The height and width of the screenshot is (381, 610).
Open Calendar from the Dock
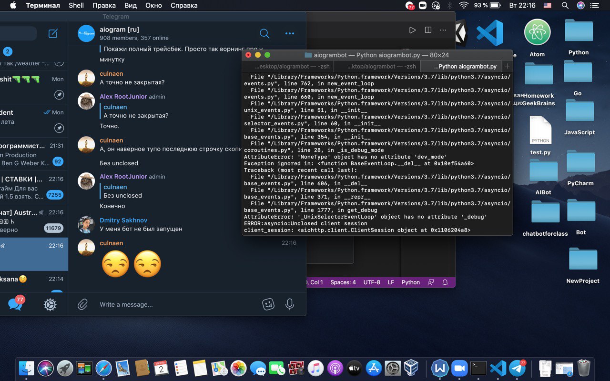(x=161, y=368)
